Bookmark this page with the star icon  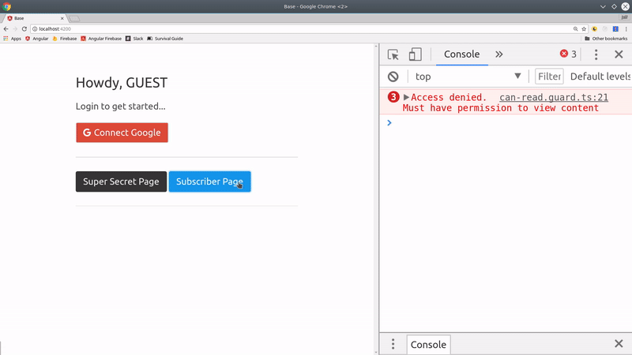[x=584, y=28]
